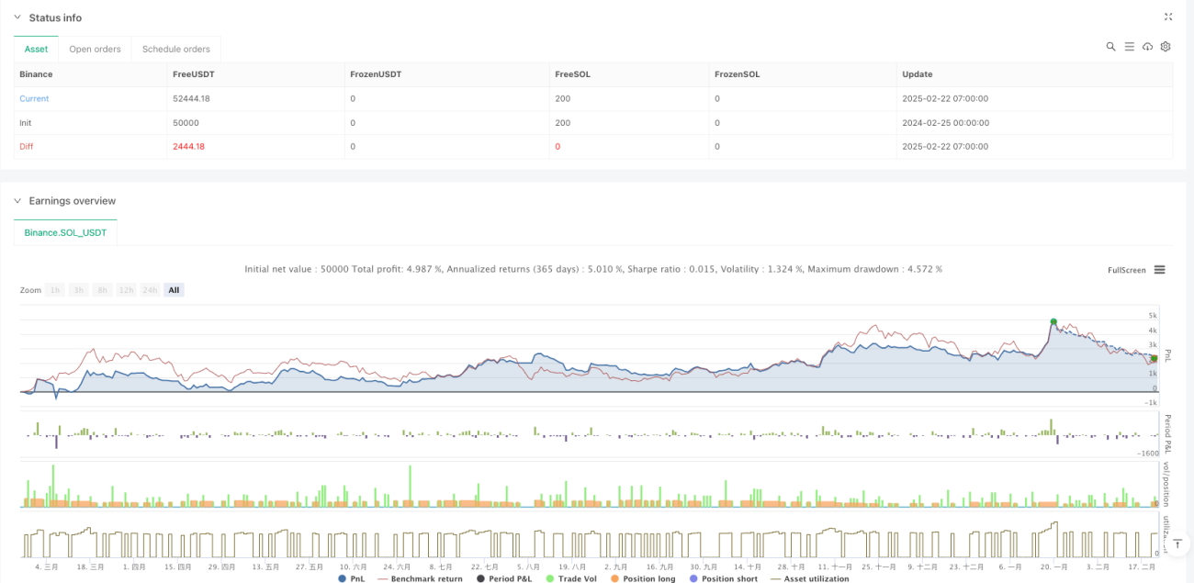Viewport: 1194px width, 583px height.
Task: Click the green peak marker on PnL chart
Action: (1053, 322)
